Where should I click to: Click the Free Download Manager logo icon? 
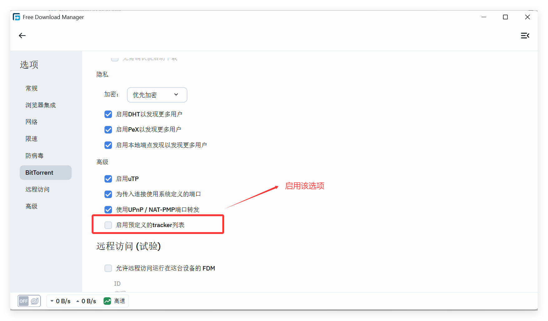click(x=17, y=17)
